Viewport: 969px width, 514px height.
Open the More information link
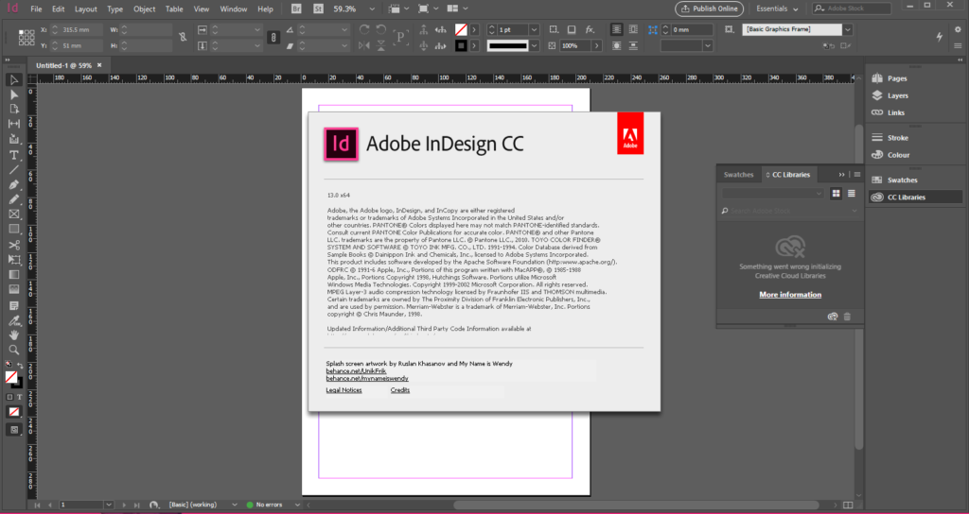(x=790, y=295)
